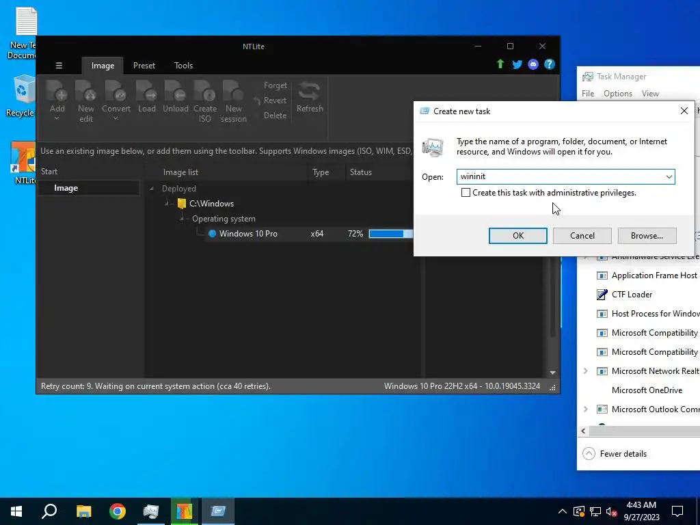700x525 pixels.
Task: Collapse the Operating system tree node
Action: pos(182,219)
